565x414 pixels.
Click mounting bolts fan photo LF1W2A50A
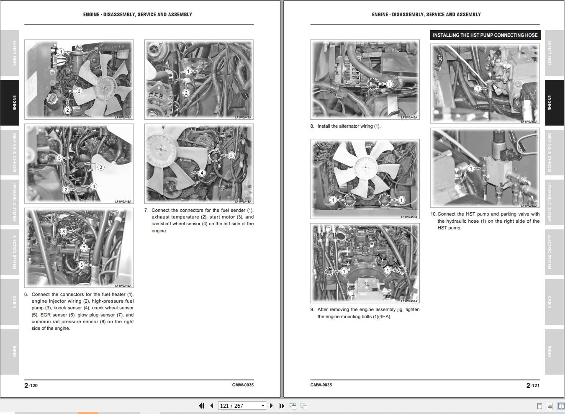pyautogui.click(x=365, y=179)
